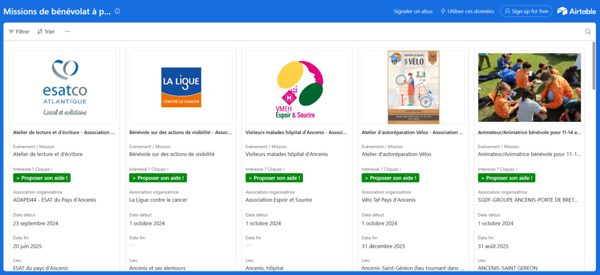Open card title Atelier d'autoréparation Vélos - Association
600x275 pixels.
pyautogui.click(x=413, y=133)
